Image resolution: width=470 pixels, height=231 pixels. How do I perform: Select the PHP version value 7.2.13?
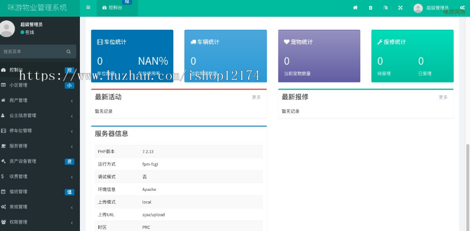click(148, 152)
